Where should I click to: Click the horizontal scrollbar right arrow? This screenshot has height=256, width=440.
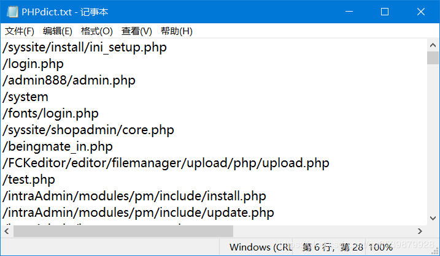[420, 231]
